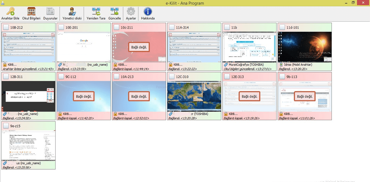
Task: Select the 11d-101 checkbox
Action: click(x=282, y=27)
